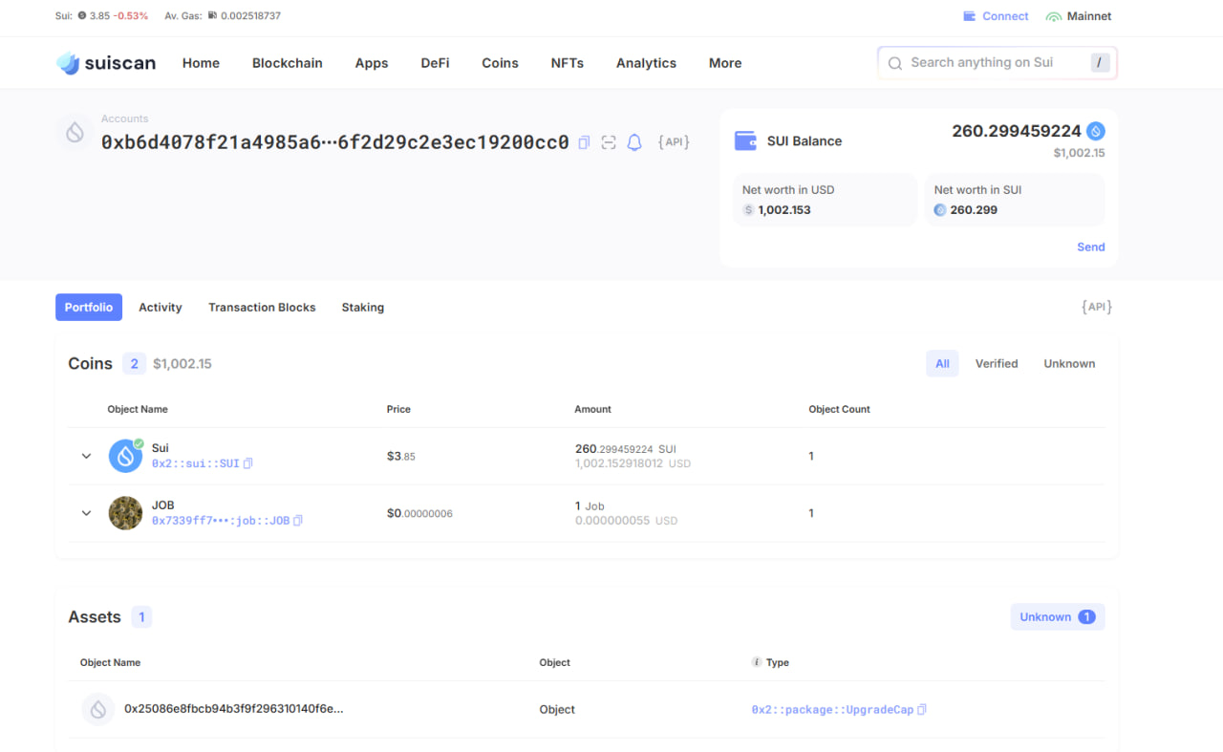Expand the Sui coin row
1223x752 pixels.
click(86, 456)
